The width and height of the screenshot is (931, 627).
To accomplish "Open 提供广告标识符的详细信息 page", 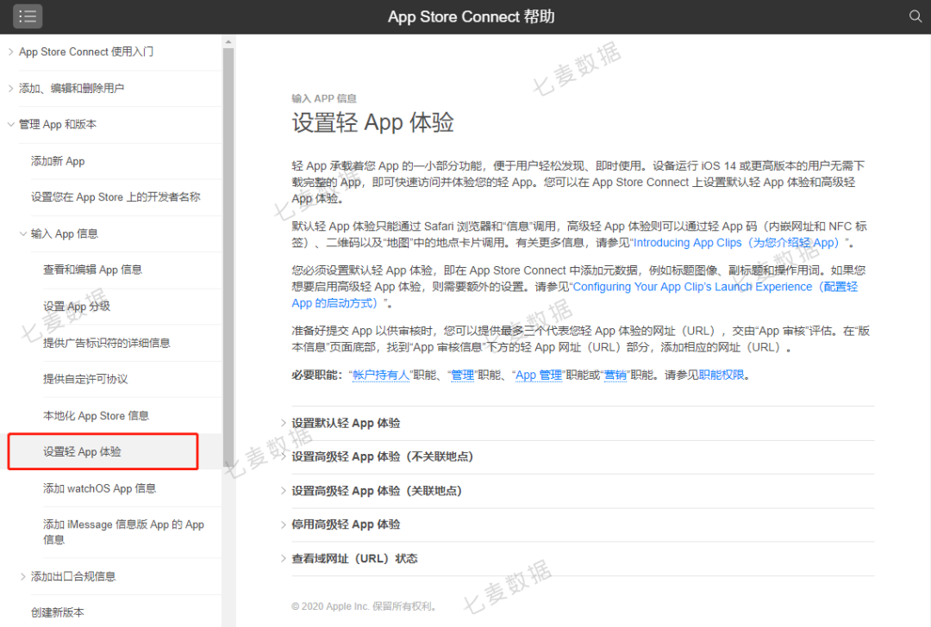I will click(x=106, y=343).
